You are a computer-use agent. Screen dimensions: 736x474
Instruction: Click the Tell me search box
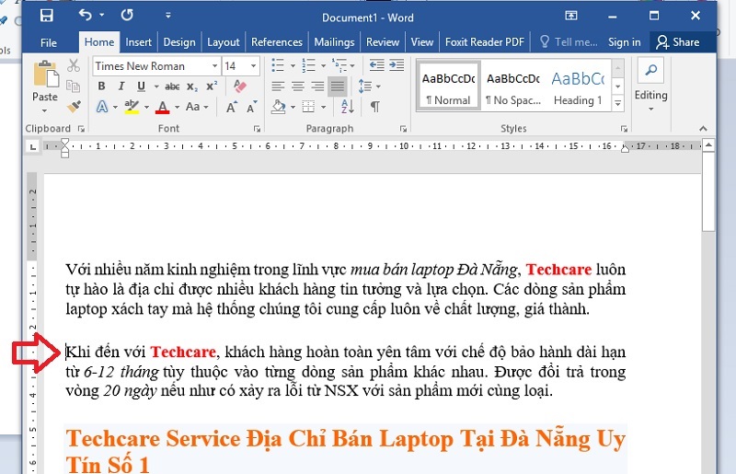pos(569,42)
